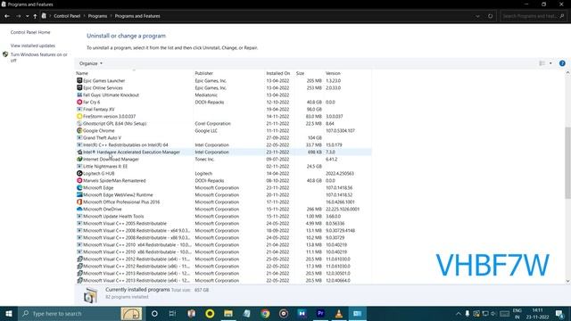The height and width of the screenshot is (321, 571).
Task: Open Turn Windows features on or off
Action: coord(38,57)
